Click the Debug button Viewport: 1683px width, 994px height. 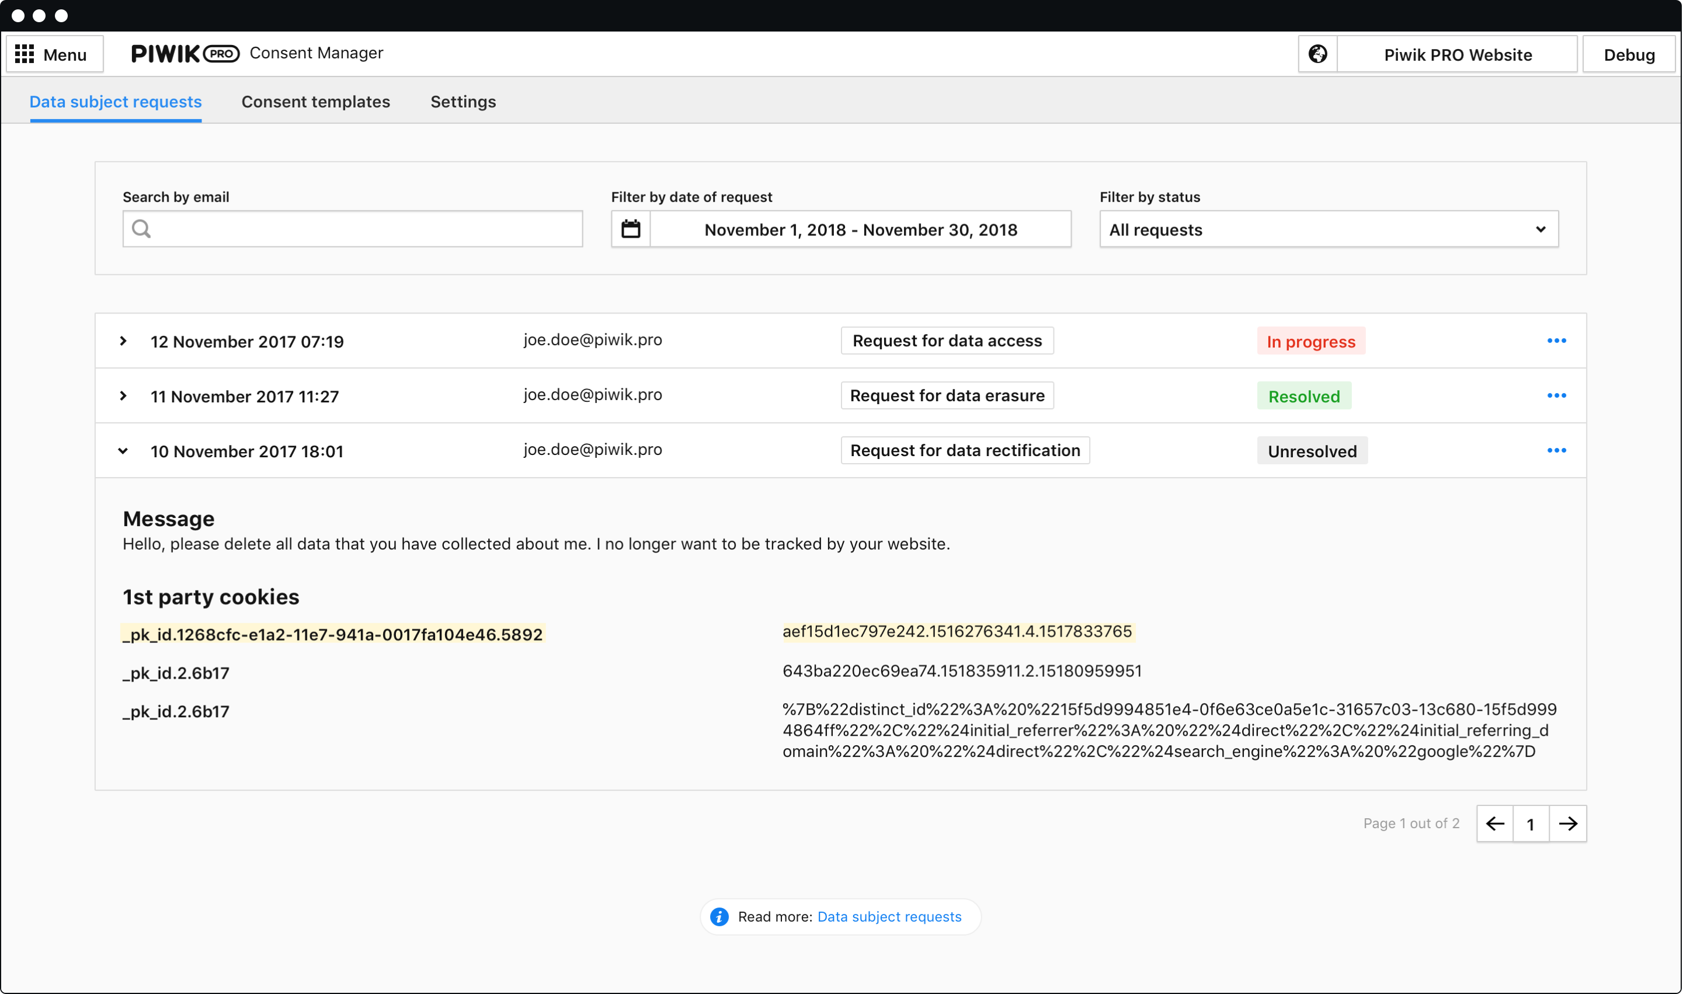(1628, 55)
